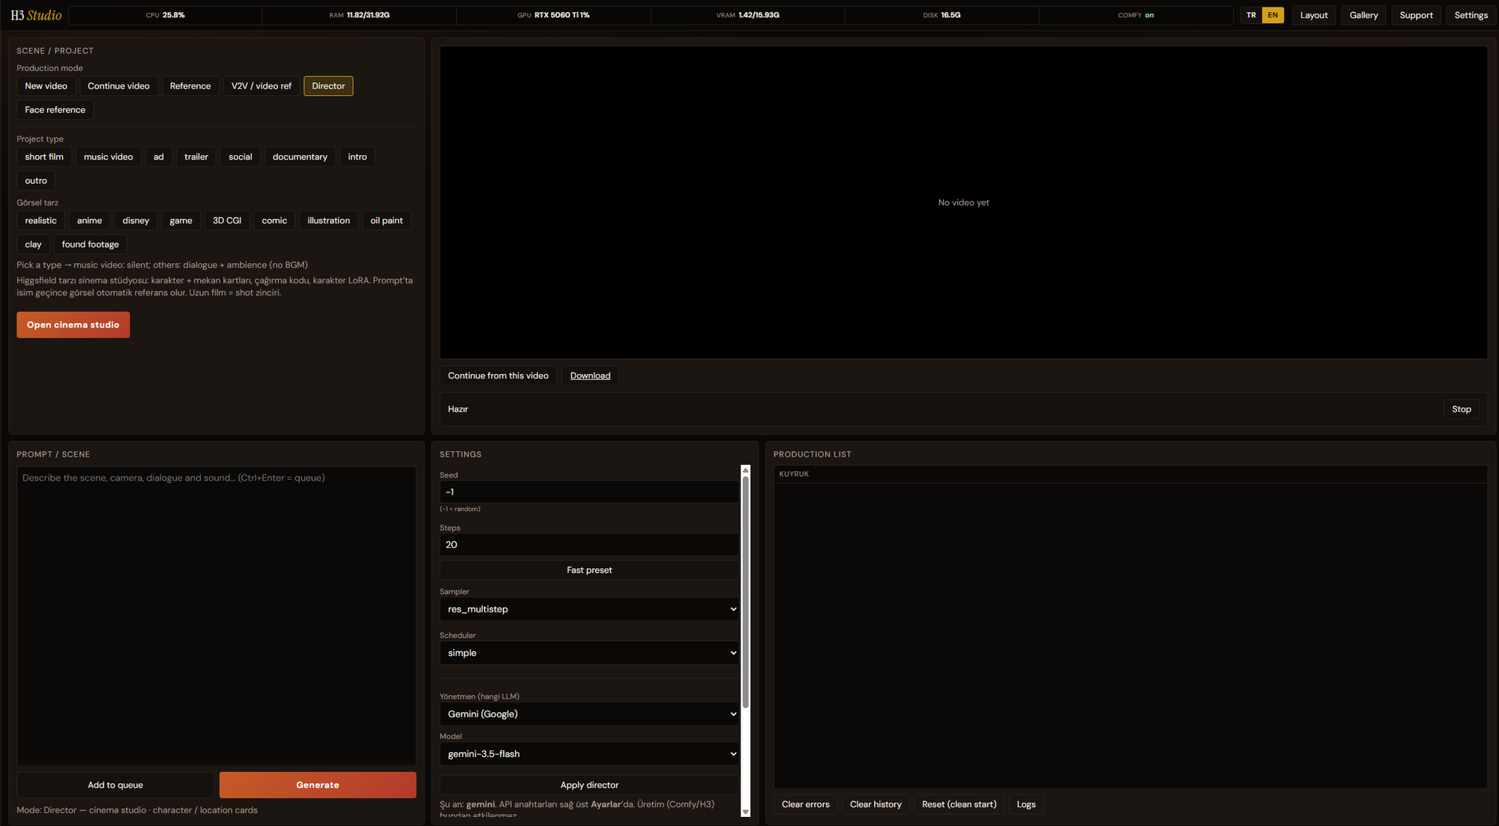This screenshot has width=1499, height=826.
Task: Click the 'No video yet' preview area
Action: 964,203
